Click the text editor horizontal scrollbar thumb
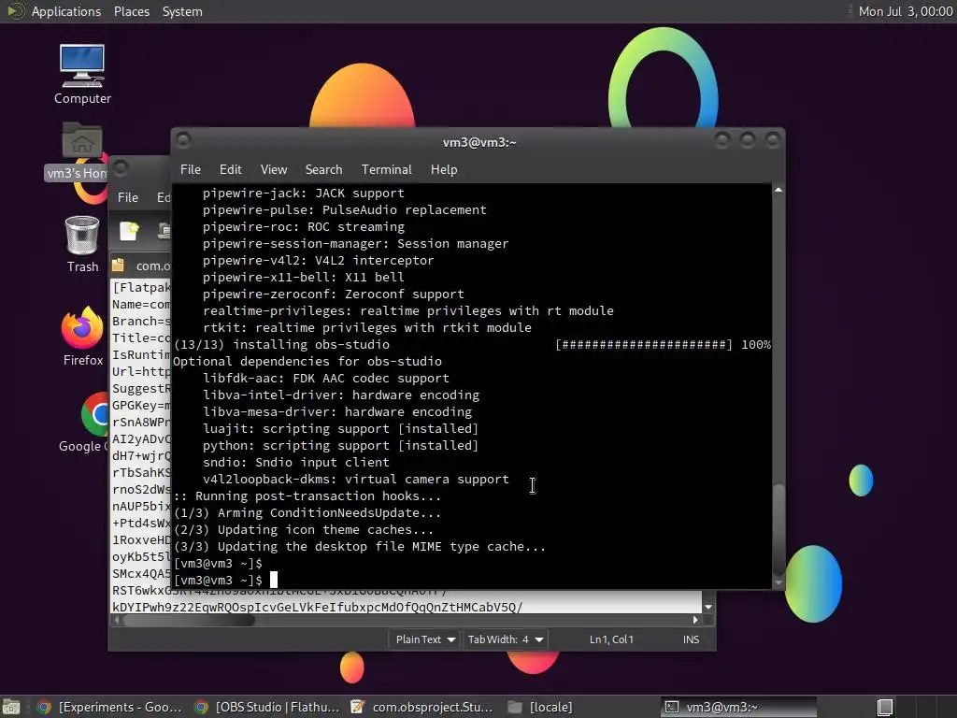The image size is (957, 718). 189,620
